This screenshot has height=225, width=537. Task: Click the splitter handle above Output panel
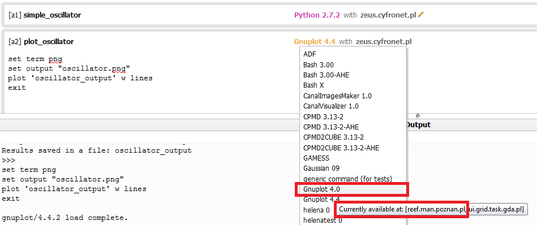click(418, 116)
